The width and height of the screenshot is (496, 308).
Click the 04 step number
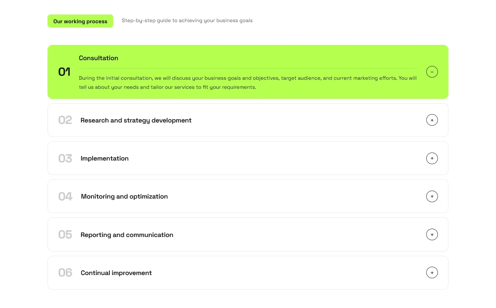click(x=65, y=196)
